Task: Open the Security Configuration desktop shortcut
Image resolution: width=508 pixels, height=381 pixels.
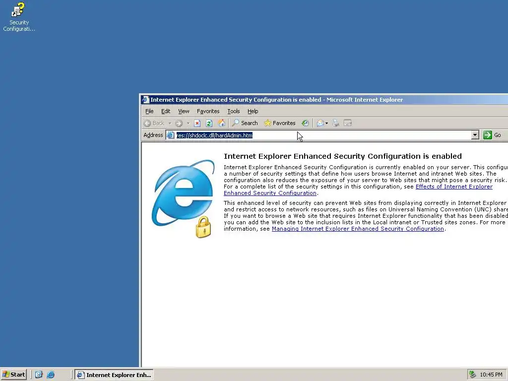Action: 19,17
